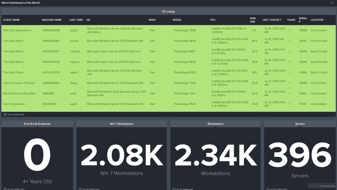The image size is (337, 190).
Task: Click the RAM (GB) column header
Action: pyautogui.click(x=253, y=20)
